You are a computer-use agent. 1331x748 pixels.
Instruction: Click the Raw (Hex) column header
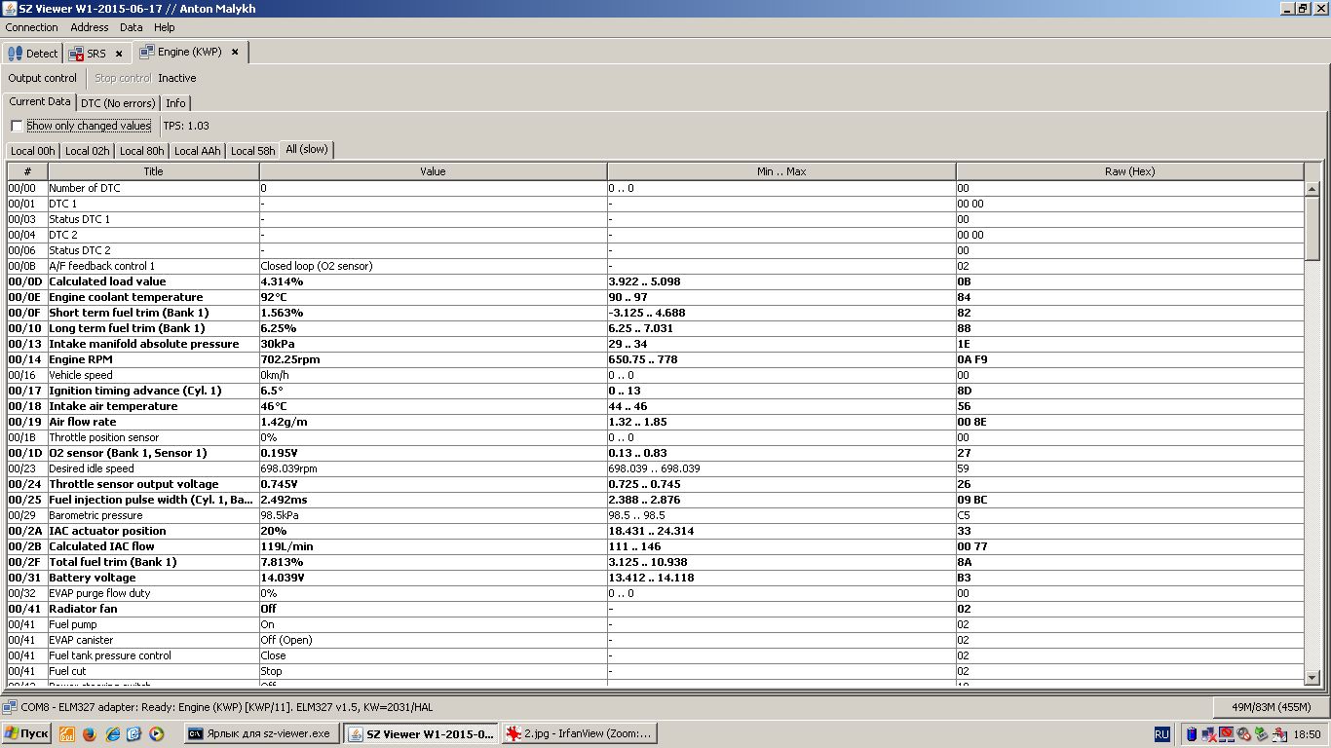pos(1129,171)
